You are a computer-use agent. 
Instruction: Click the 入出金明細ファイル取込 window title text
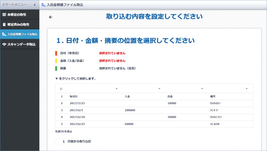click(65, 5)
